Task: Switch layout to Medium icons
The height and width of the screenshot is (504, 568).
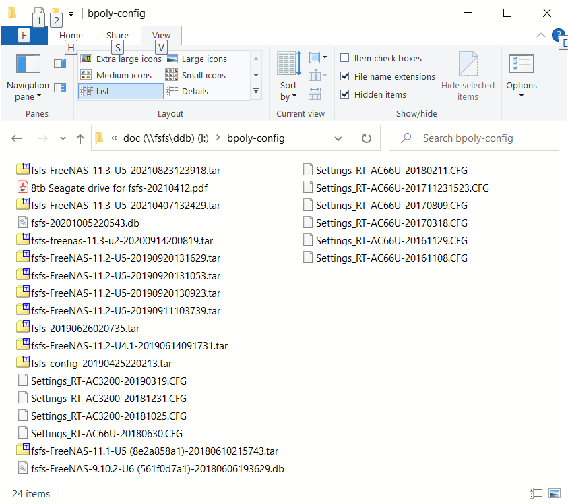Action: 116,75
